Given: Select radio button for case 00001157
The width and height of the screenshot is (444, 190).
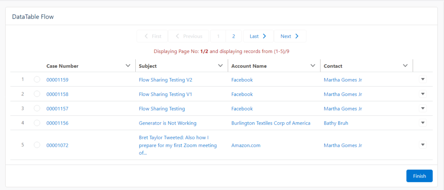Looking at the screenshot, I should click(x=37, y=108).
